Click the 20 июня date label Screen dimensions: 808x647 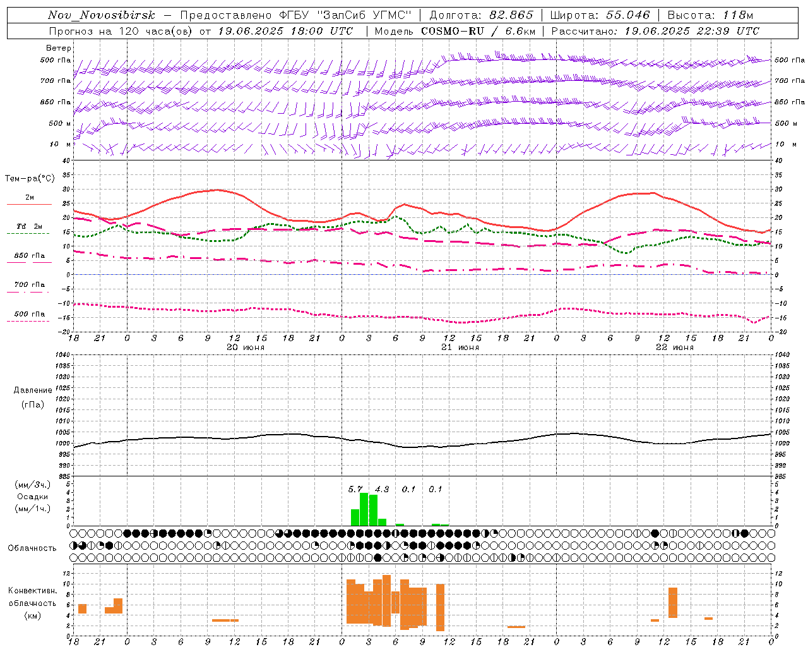tap(246, 347)
